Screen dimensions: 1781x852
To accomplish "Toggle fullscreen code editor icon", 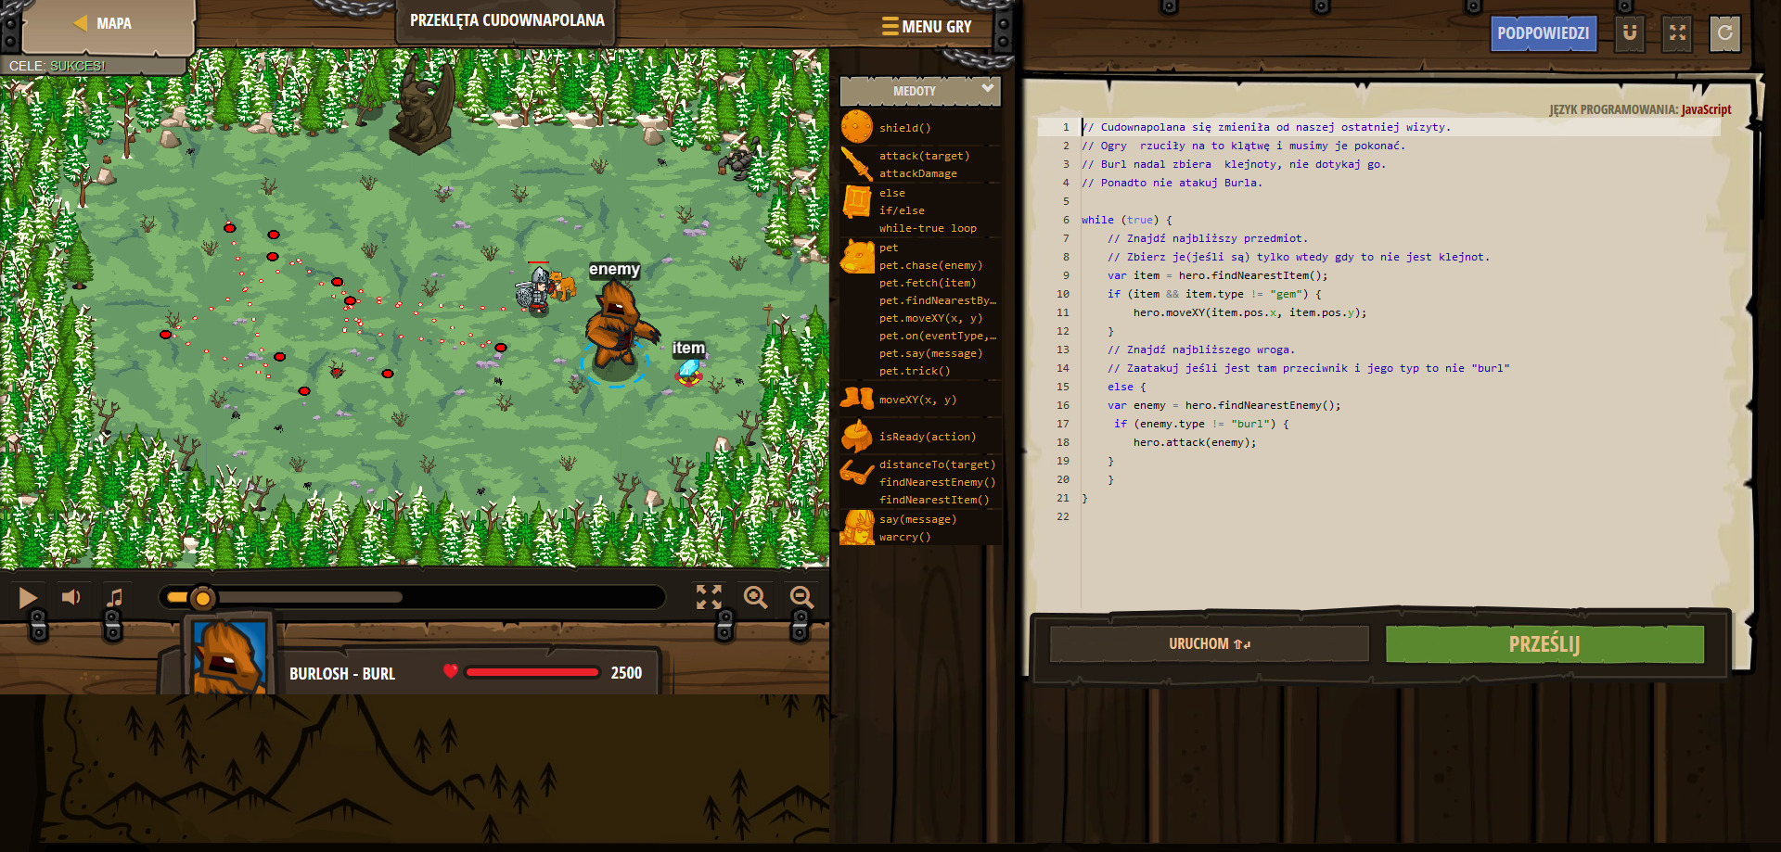I will click(1677, 33).
